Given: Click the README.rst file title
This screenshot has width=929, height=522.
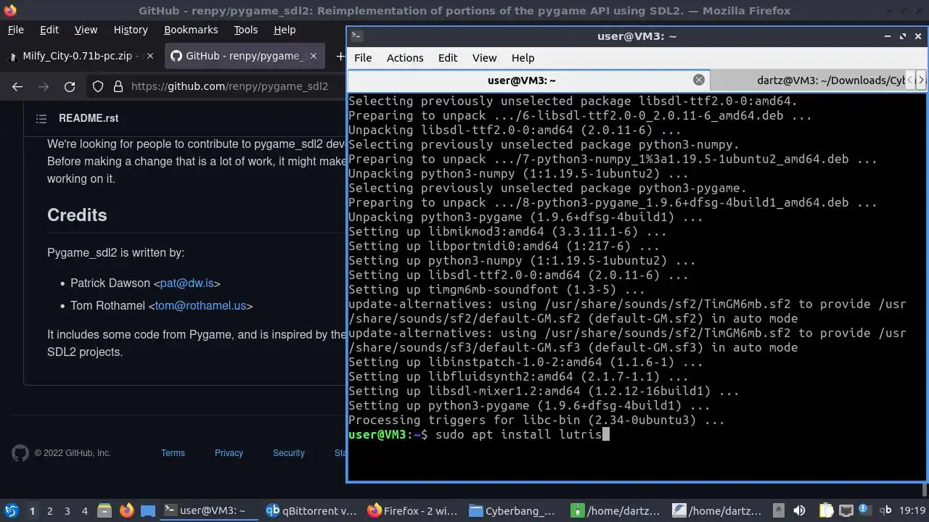Looking at the screenshot, I should tap(89, 118).
